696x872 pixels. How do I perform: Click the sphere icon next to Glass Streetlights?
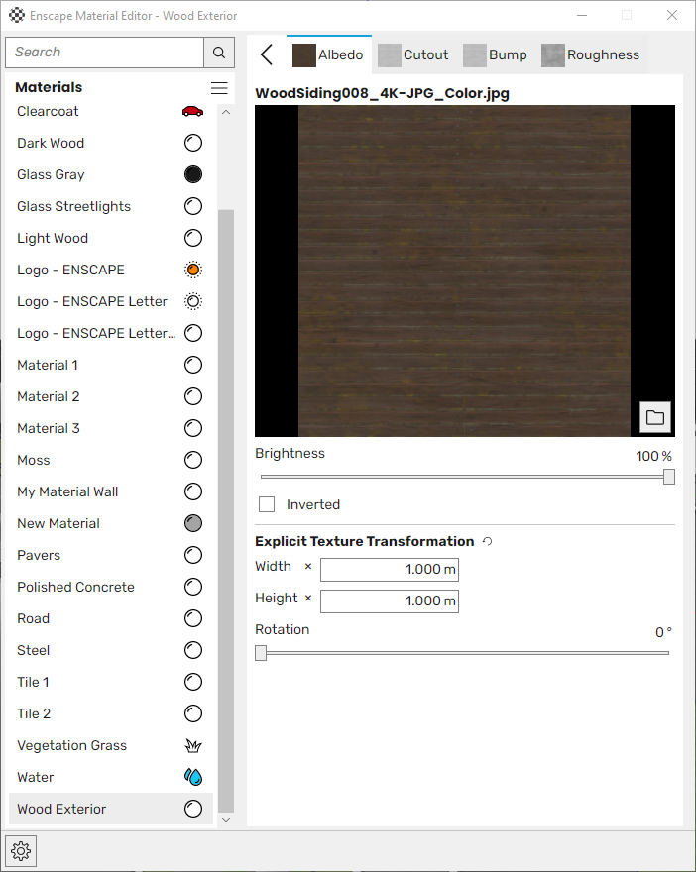pos(193,206)
